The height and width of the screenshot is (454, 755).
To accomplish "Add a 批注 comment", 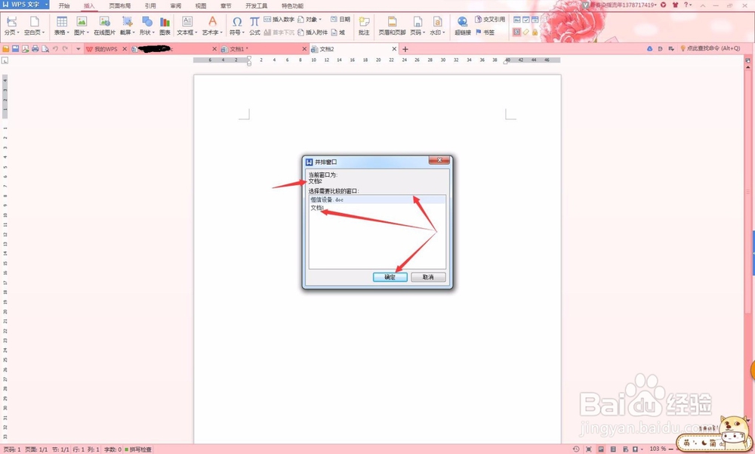I will tap(364, 26).
